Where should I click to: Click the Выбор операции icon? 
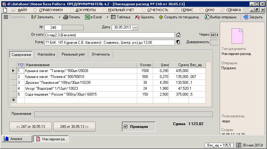coord(207,17)
